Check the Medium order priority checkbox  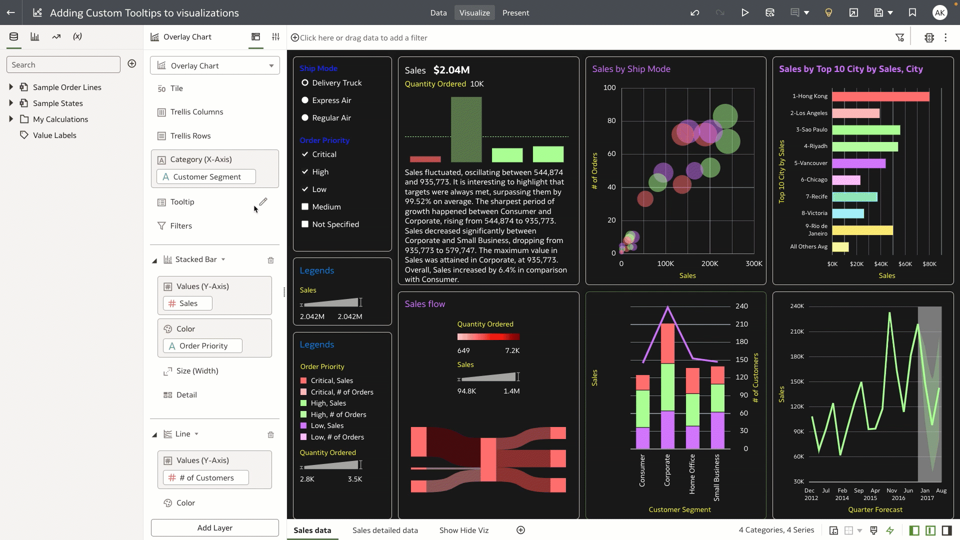(x=305, y=206)
